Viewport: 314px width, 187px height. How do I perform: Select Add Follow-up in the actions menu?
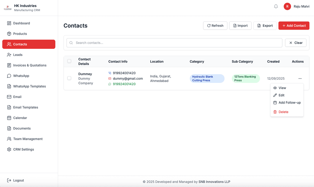[287, 102]
